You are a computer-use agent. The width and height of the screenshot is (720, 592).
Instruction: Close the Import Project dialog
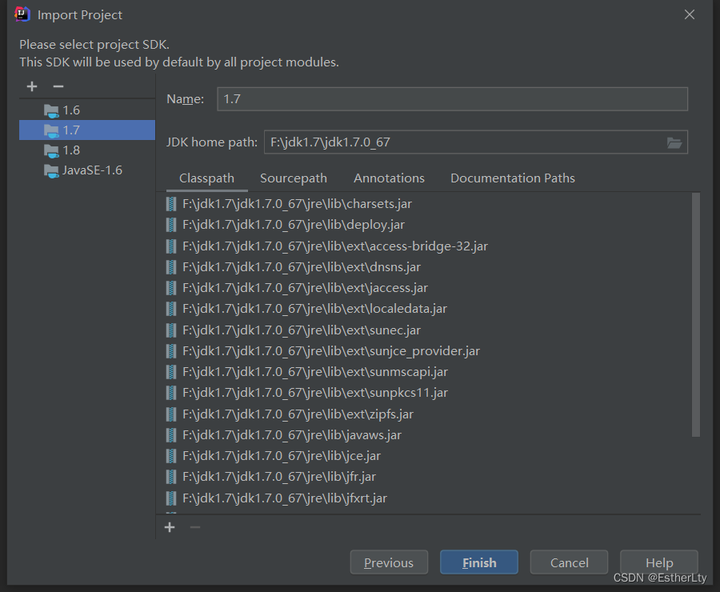(690, 14)
